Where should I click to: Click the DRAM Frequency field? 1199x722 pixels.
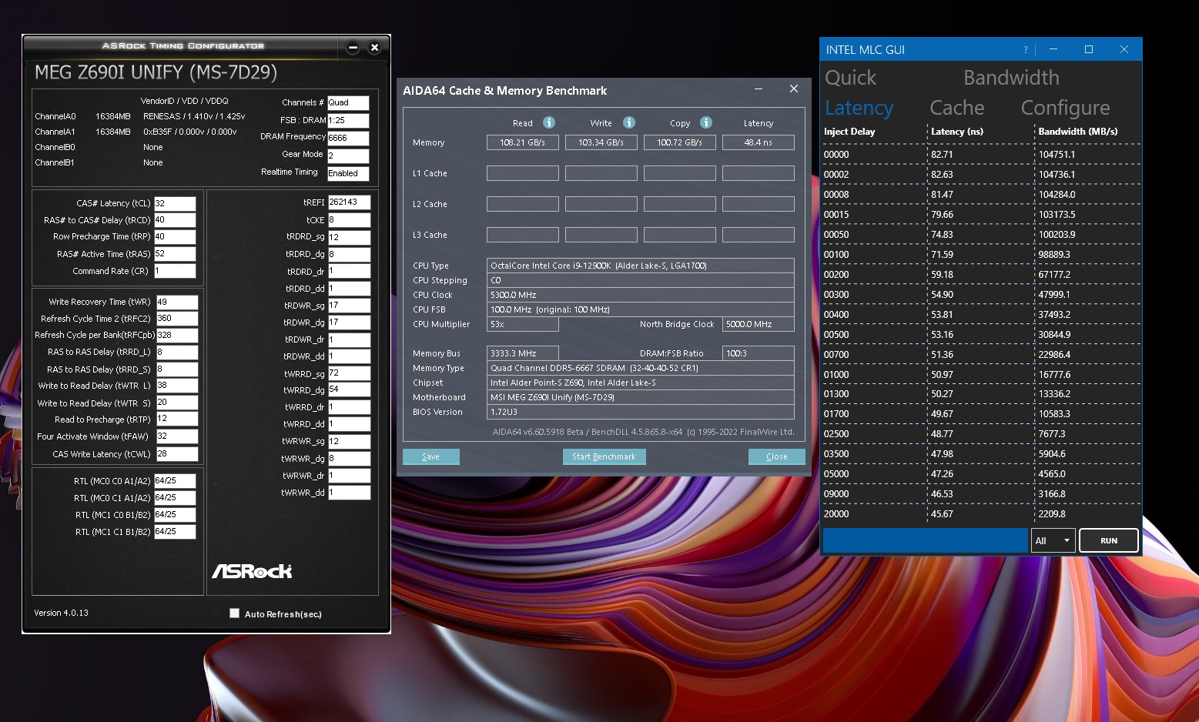[x=348, y=139]
